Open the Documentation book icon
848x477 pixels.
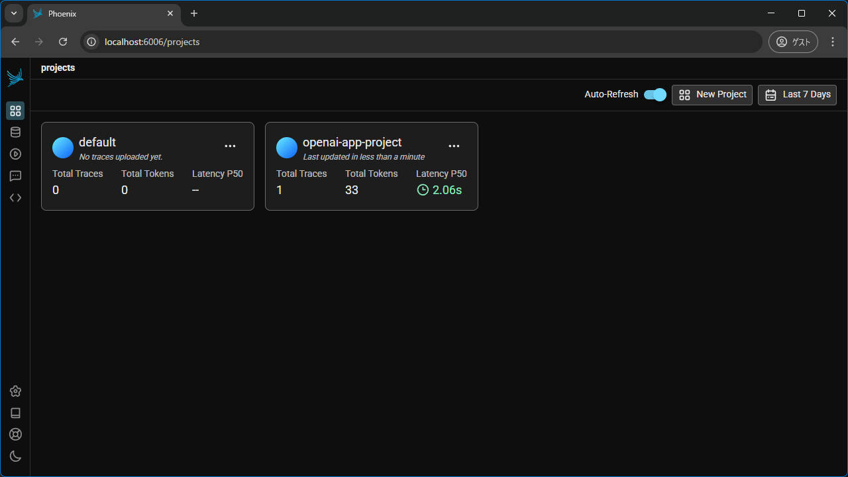[15, 413]
